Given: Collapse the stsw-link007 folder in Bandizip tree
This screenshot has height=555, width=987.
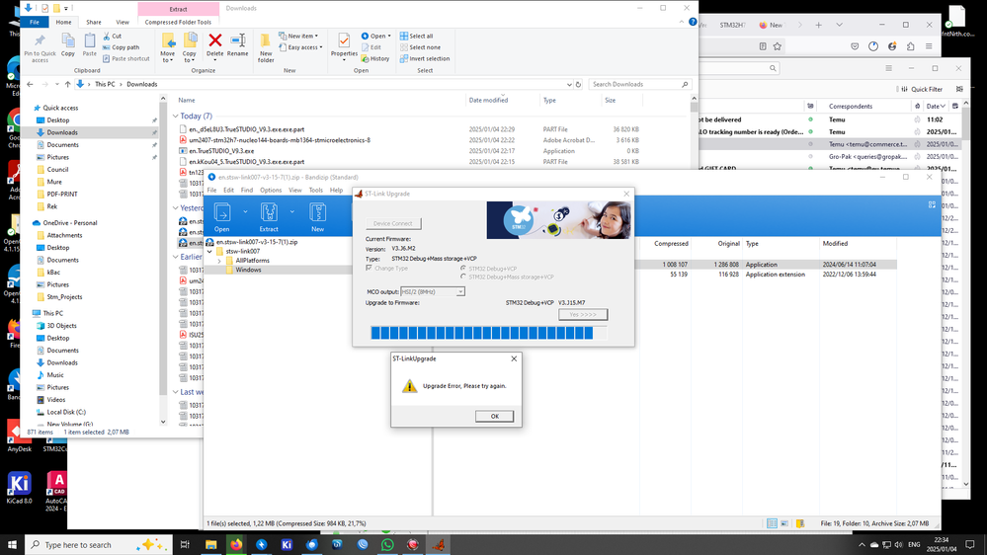Looking at the screenshot, I should pyautogui.click(x=210, y=251).
